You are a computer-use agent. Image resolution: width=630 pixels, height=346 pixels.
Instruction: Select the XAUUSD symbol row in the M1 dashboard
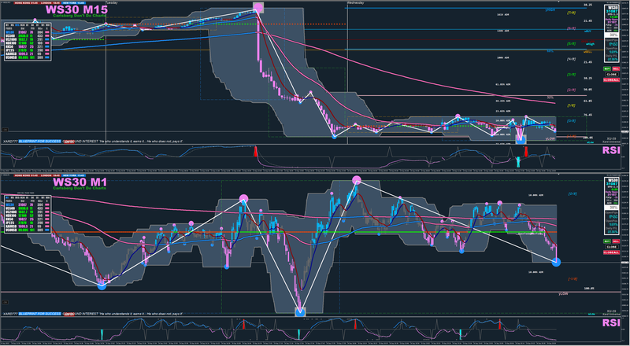[28, 226]
